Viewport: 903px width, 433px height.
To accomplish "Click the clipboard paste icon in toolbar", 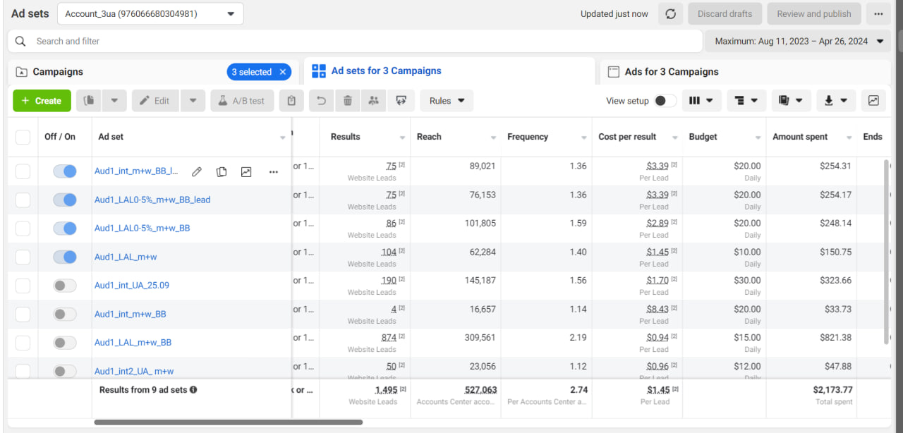I will point(291,101).
